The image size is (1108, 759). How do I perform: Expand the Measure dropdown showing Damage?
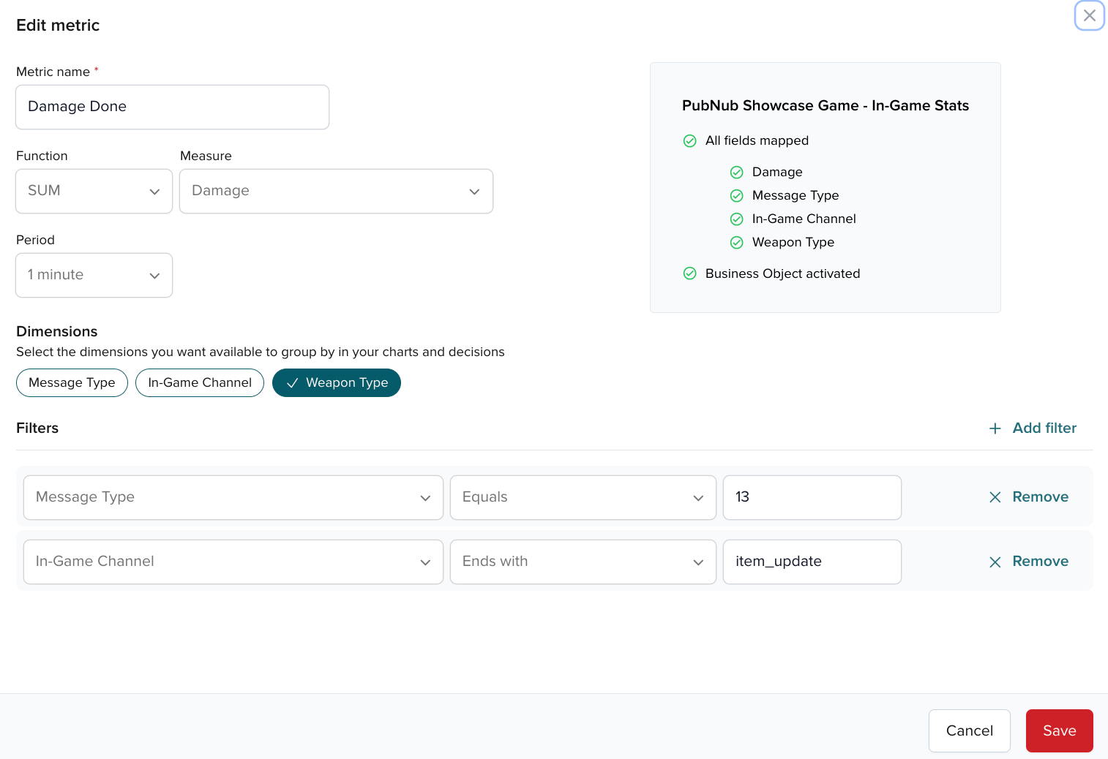[336, 192]
